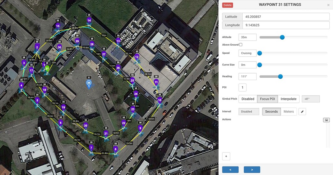Adjust the Speed slider handle
The image size is (333, 175).
[x=260, y=53]
